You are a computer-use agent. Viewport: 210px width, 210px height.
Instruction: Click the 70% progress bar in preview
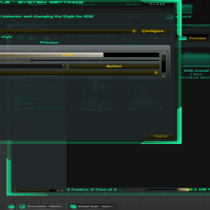tap(79, 55)
